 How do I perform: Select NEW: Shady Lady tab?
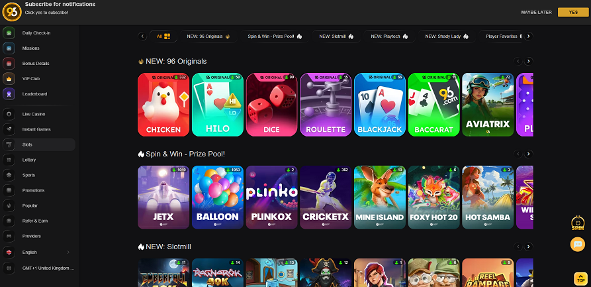(x=447, y=36)
